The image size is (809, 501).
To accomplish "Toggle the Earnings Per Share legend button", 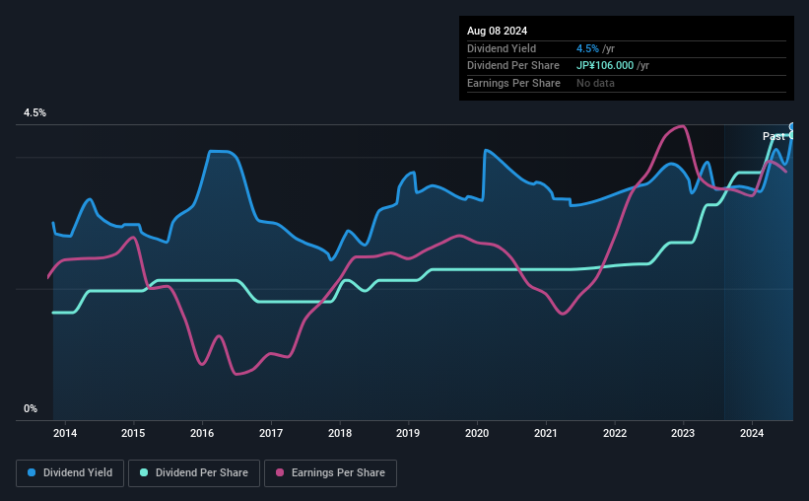I will click(x=330, y=473).
